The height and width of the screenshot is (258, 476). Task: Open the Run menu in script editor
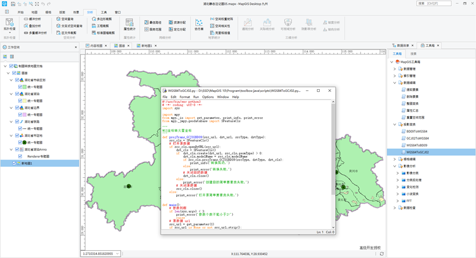[196, 97]
